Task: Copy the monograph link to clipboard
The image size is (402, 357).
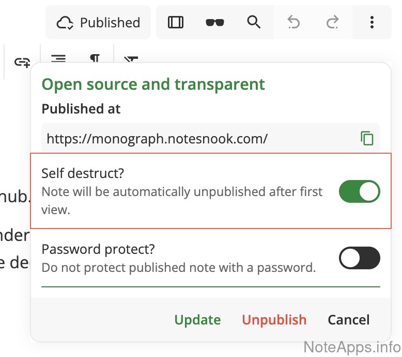Action: point(367,138)
